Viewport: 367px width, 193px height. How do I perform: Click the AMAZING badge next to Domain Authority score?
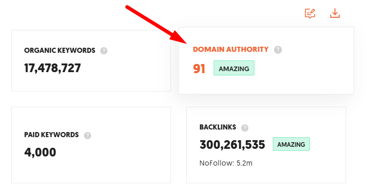point(234,68)
